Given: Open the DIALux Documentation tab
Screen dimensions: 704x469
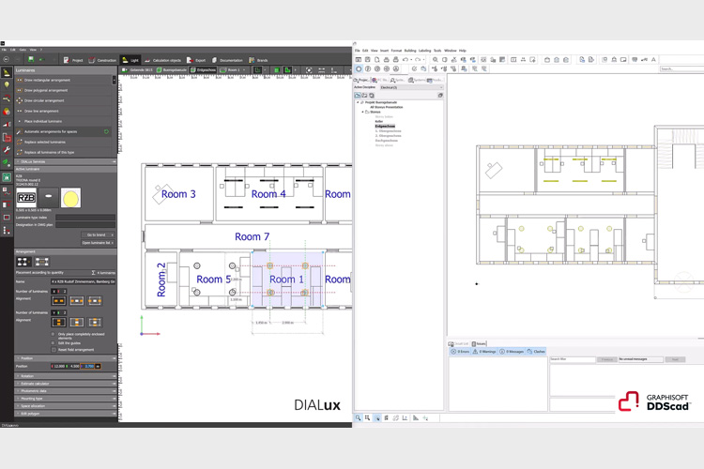Looking at the screenshot, I should (x=228, y=60).
